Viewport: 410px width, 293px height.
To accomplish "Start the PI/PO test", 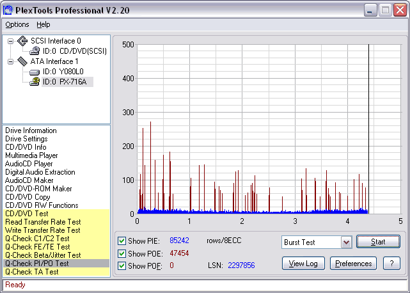I will [378, 242].
